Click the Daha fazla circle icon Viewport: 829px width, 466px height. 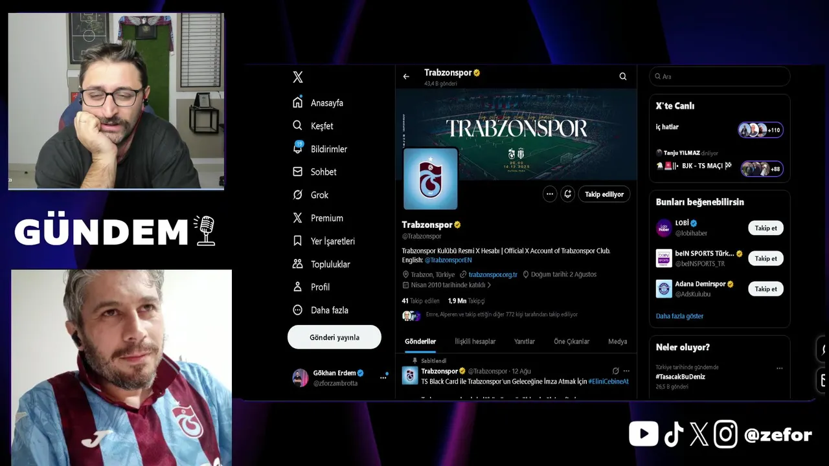297,310
